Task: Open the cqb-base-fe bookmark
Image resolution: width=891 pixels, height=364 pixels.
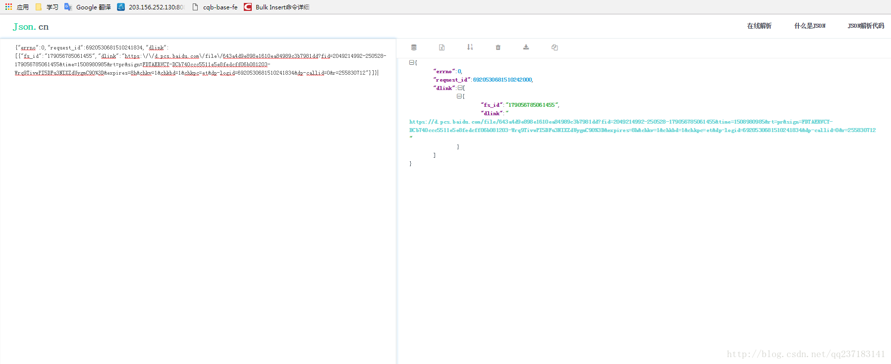Action: coord(215,7)
